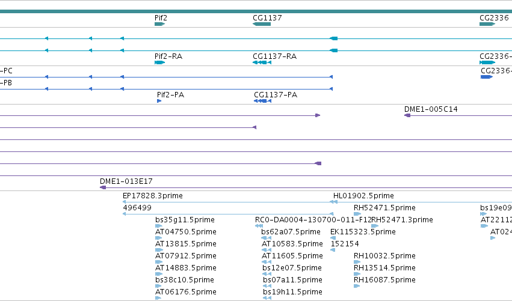Click the DME1-013E17 clone label
The width and height of the screenshot is (512, 301).
tap(126, 181)
